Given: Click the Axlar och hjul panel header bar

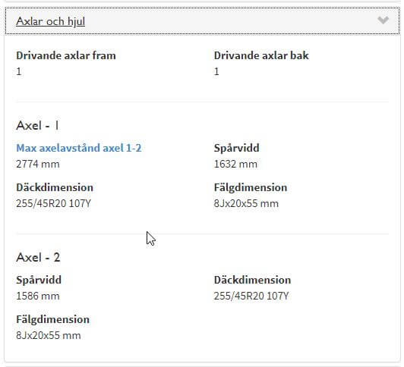Looking at the screenshot, I should pyautogui.click(x=202, y=20).
